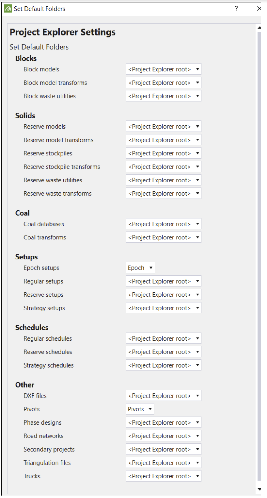The width and height of the screenshot is (267, 498).
Task: Choose folder for Reserve stockpile transforms
Action: point(164,167)
